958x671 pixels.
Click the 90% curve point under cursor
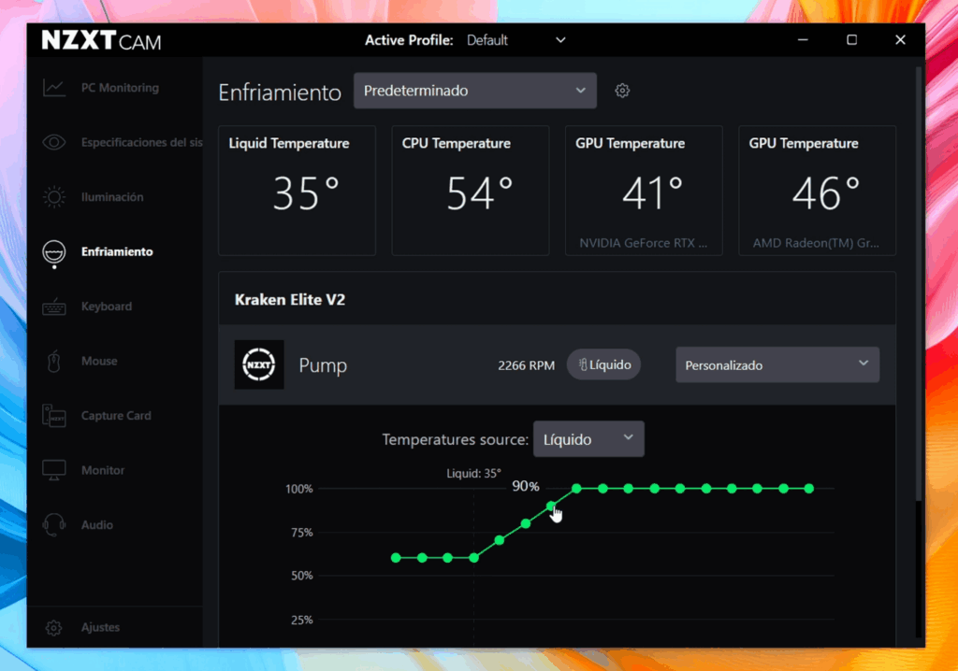(551, 506)
